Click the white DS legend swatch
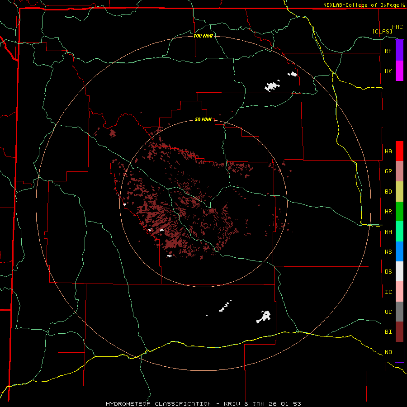This screenshot has height=407, width=407. [399, 271]
